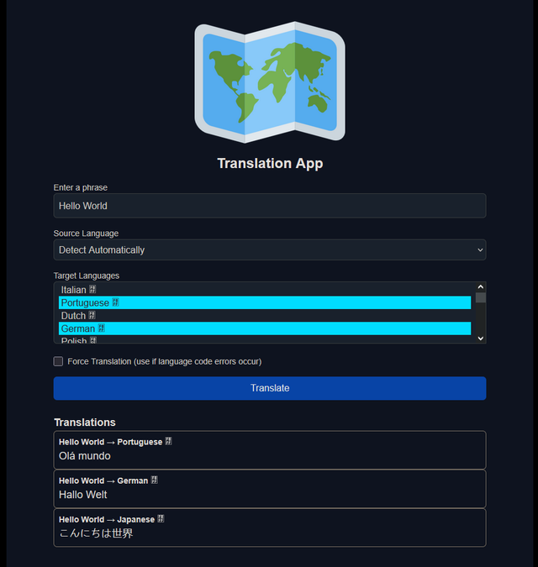
Task: Click the Target Languages scrollbar thumb
Action: point(481,297)
